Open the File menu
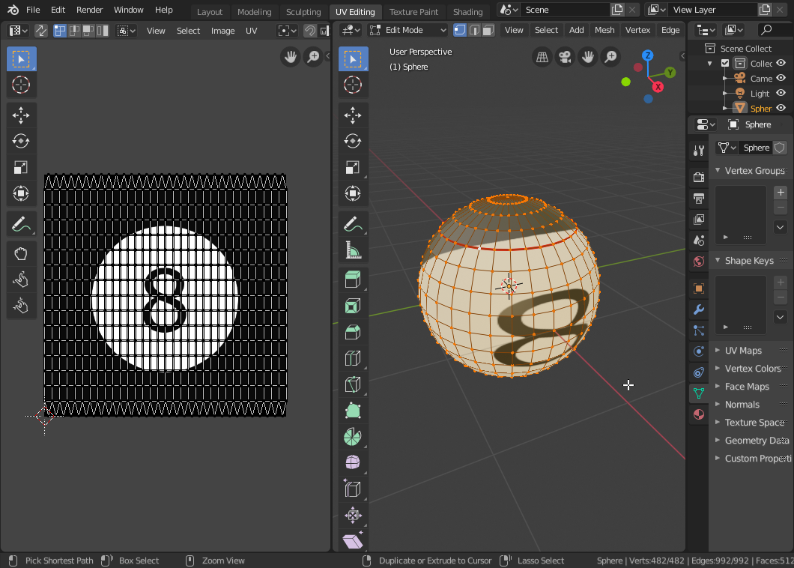 33,10
